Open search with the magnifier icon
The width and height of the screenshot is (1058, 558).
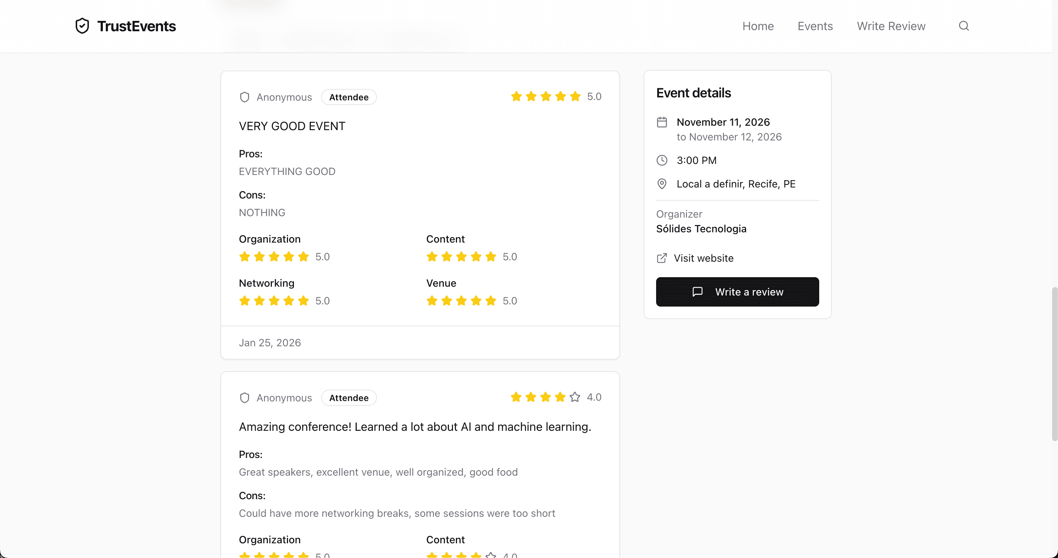964,26
